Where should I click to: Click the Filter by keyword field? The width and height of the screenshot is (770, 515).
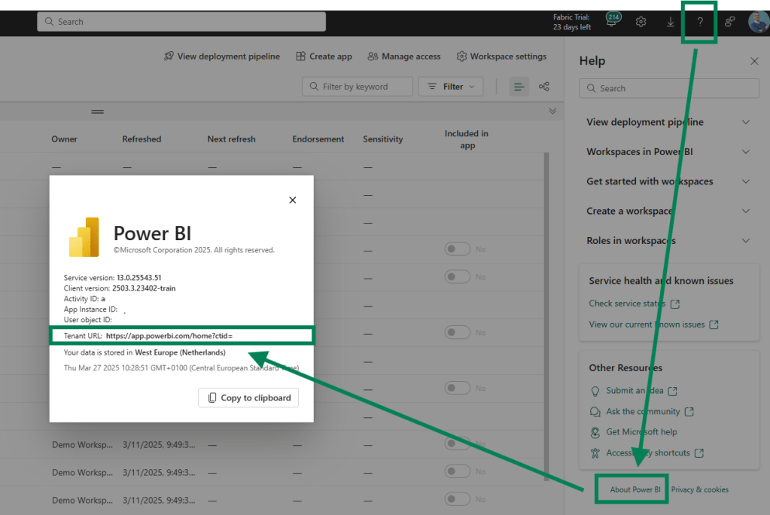[358, 87]
